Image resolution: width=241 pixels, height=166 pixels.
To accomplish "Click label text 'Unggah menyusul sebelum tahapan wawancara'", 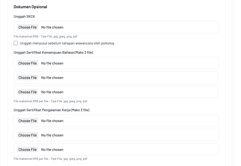I will pyautogui.click(x=67, y=43).
